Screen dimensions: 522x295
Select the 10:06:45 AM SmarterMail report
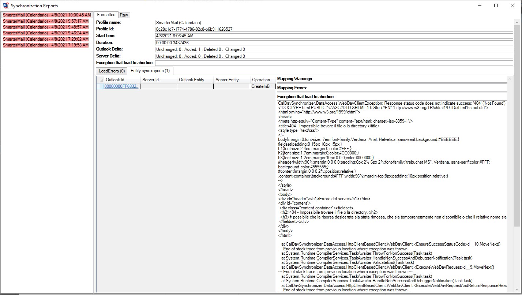point(46,15)
